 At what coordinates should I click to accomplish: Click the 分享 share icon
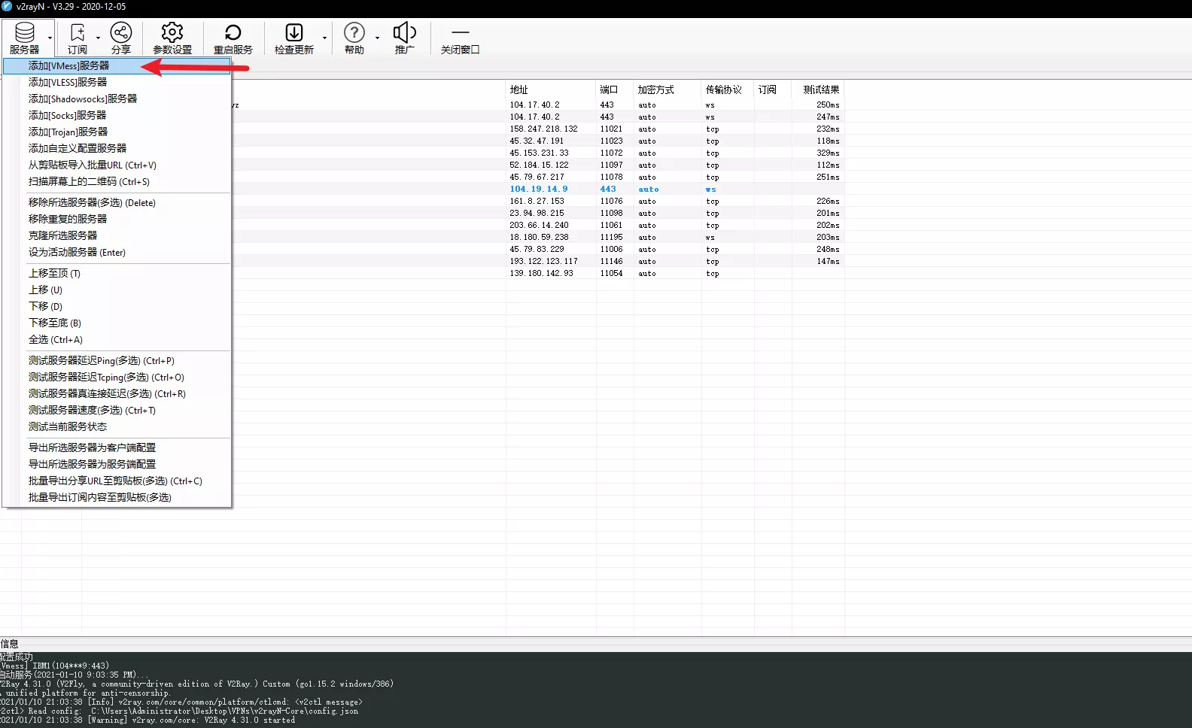point(120,38)
